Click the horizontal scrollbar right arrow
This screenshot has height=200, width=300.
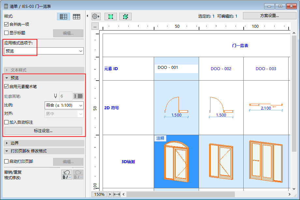pos(290,194)
